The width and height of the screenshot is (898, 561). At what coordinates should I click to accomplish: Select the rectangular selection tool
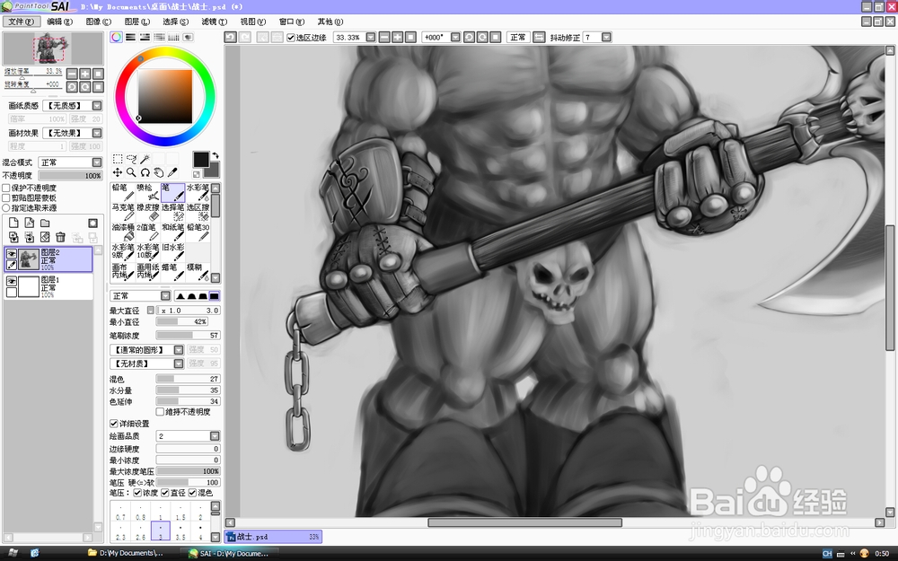coord(118,159)
